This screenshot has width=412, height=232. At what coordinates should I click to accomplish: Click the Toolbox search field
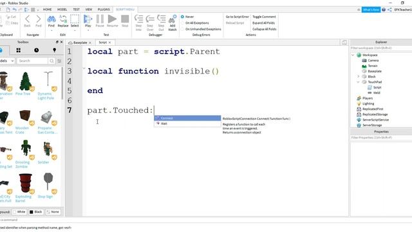point(32,61)
